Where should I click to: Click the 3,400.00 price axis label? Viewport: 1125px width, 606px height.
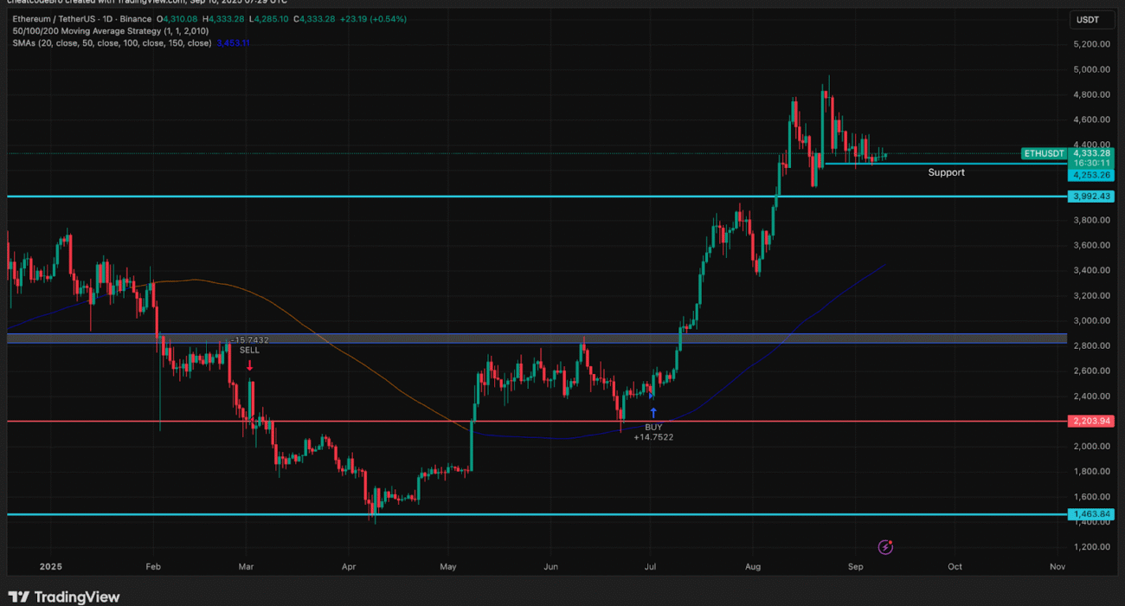(x=1093, y=270)
